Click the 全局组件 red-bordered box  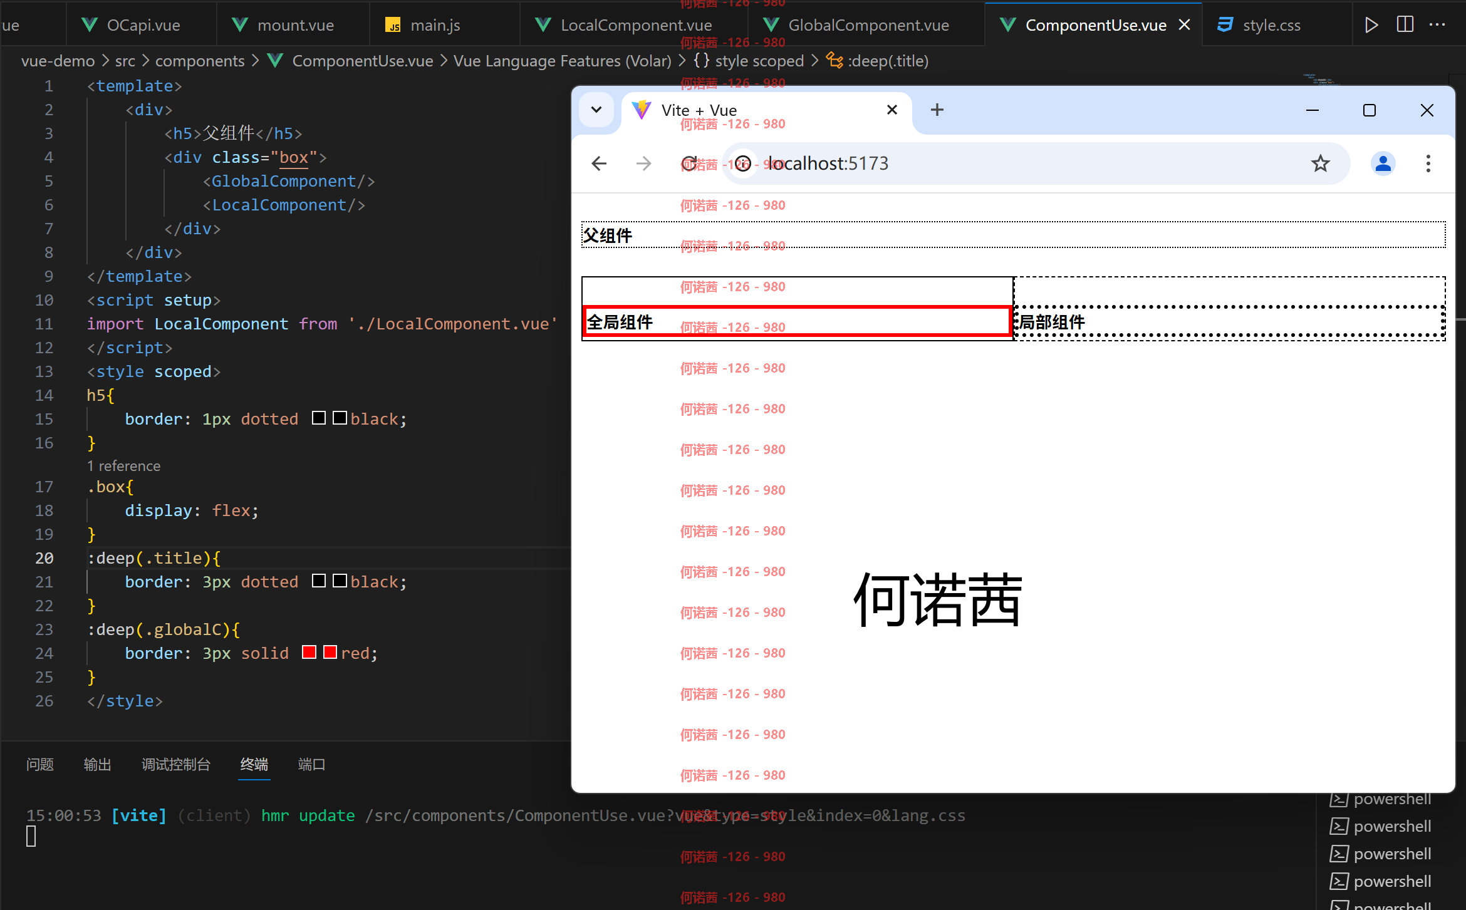click(798, 322)
